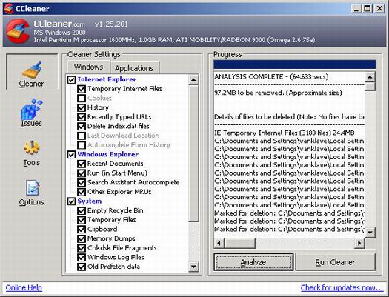Uncheck Temporary Internet Files
Screen dimensions: 389x297
click(x=82, y=89)
